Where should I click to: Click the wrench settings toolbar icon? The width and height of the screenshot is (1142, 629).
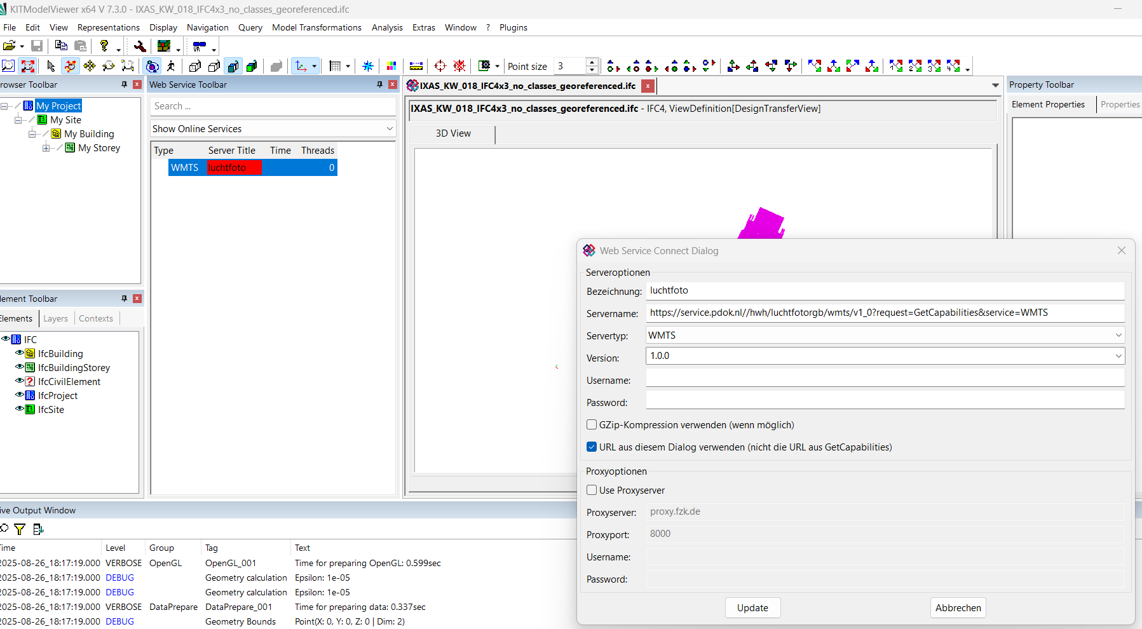click(x=139, y=46)
